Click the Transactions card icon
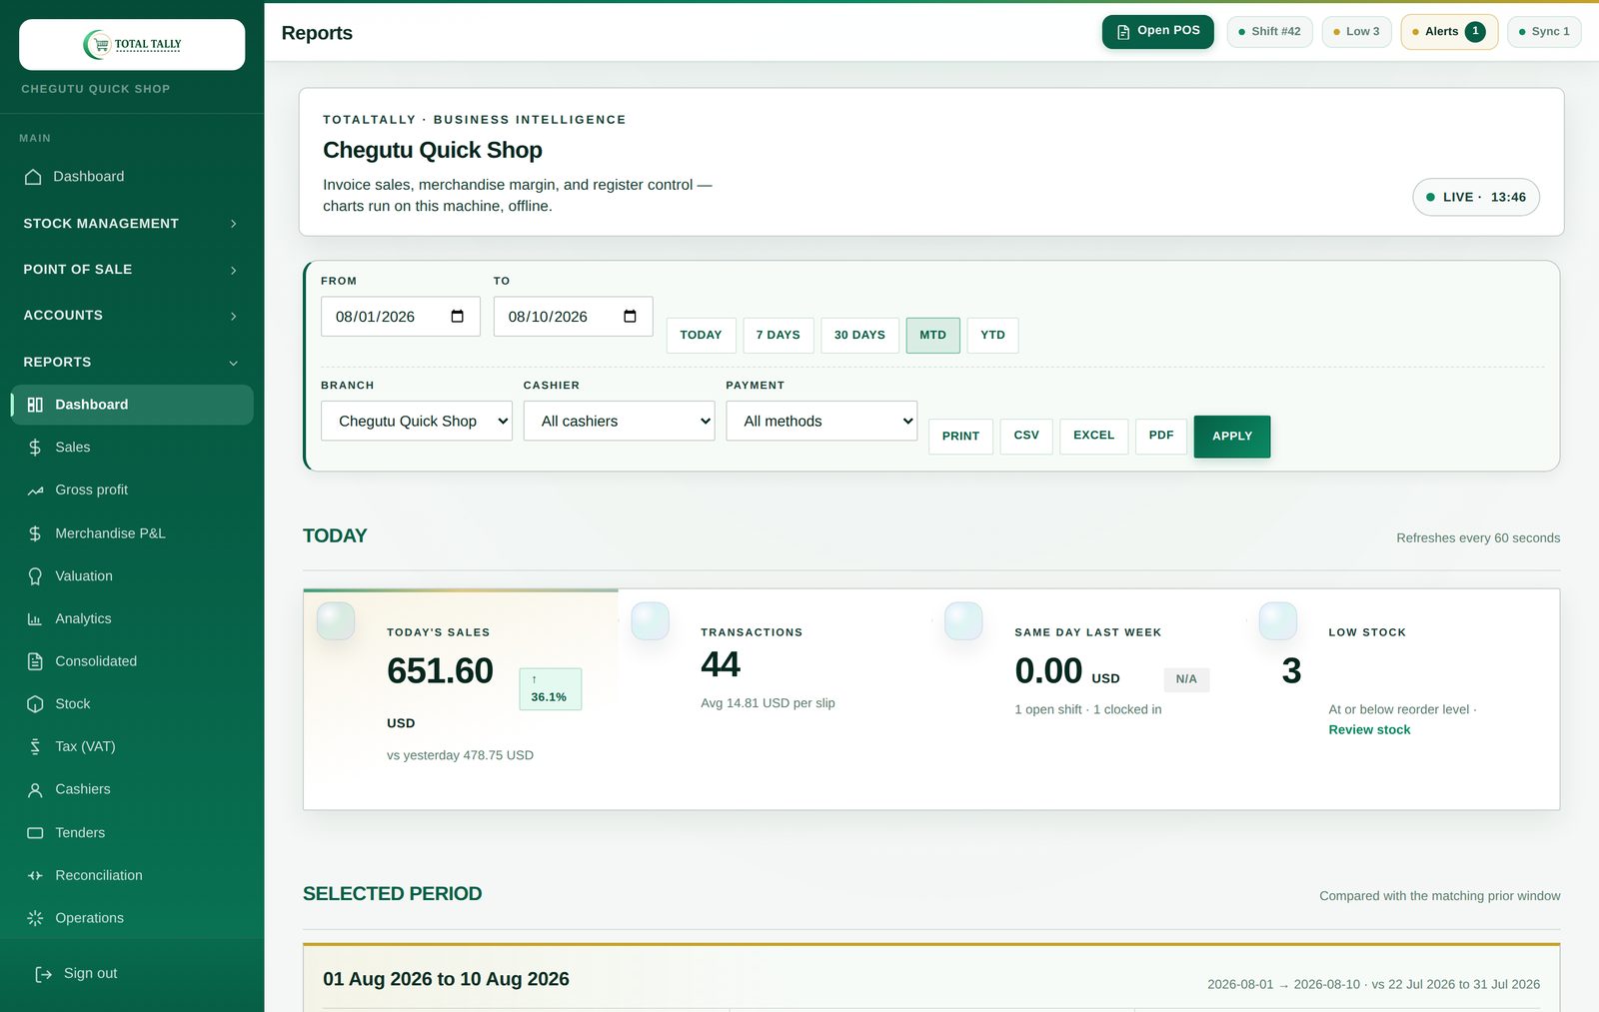The image size is (1599, 1012). 651,620
